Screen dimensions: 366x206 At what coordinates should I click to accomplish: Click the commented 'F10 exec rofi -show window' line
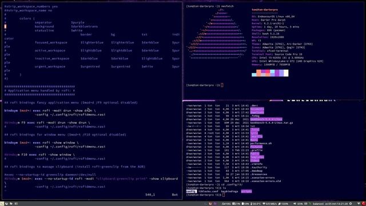point(39,154)
